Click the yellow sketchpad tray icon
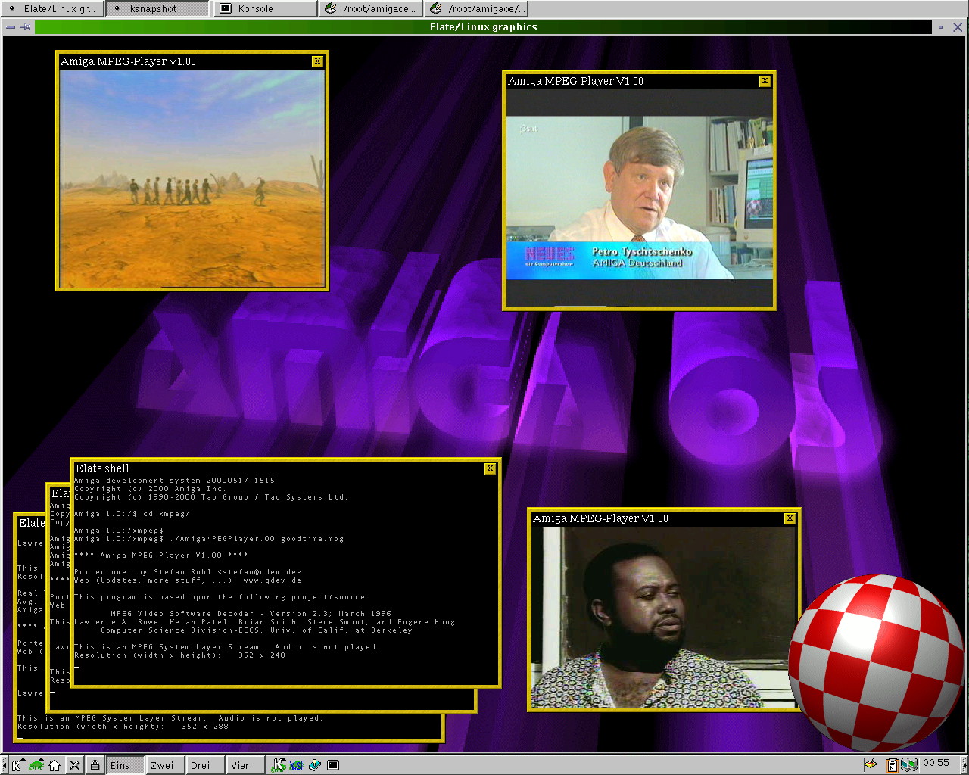Screen dimensions: 969x775 click(871, 764)
